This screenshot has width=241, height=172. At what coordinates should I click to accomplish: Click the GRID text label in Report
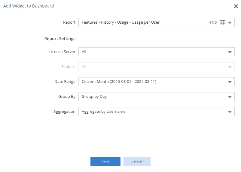pyautogui.click(x=213, y=22)
